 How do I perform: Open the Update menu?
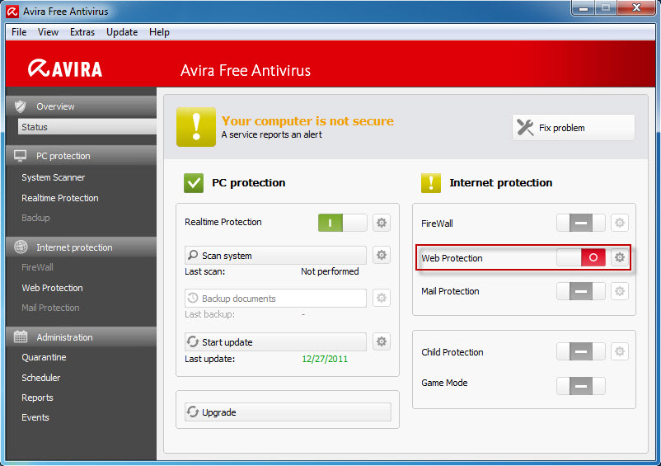point(122,32)
